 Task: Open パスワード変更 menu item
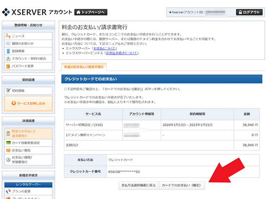point(28,66)
